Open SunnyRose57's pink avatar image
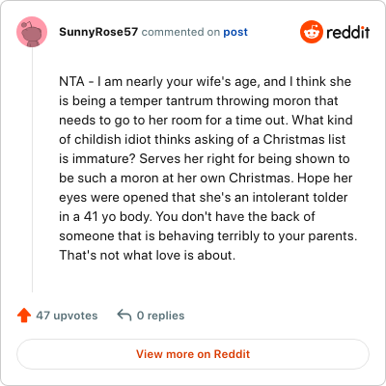Image resolution: width=386 pixels, height=386 pixels. pos(32,32)
